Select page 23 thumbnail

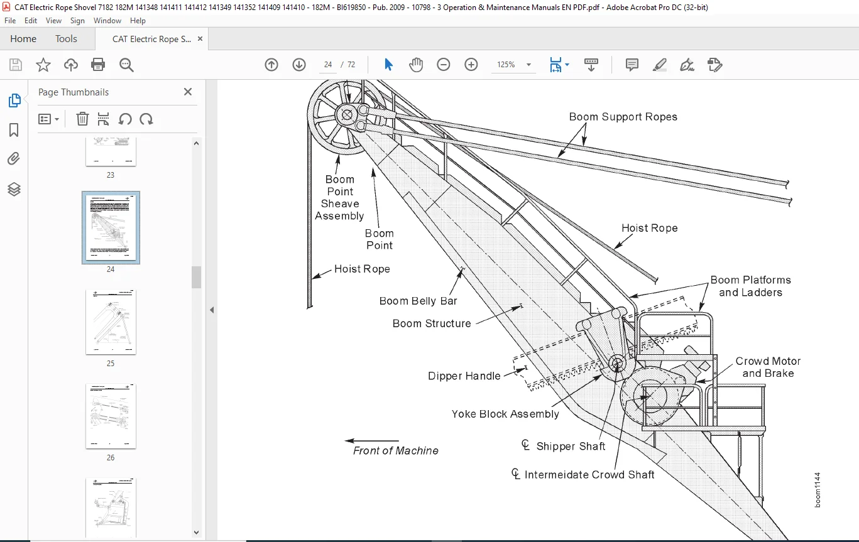111,151
